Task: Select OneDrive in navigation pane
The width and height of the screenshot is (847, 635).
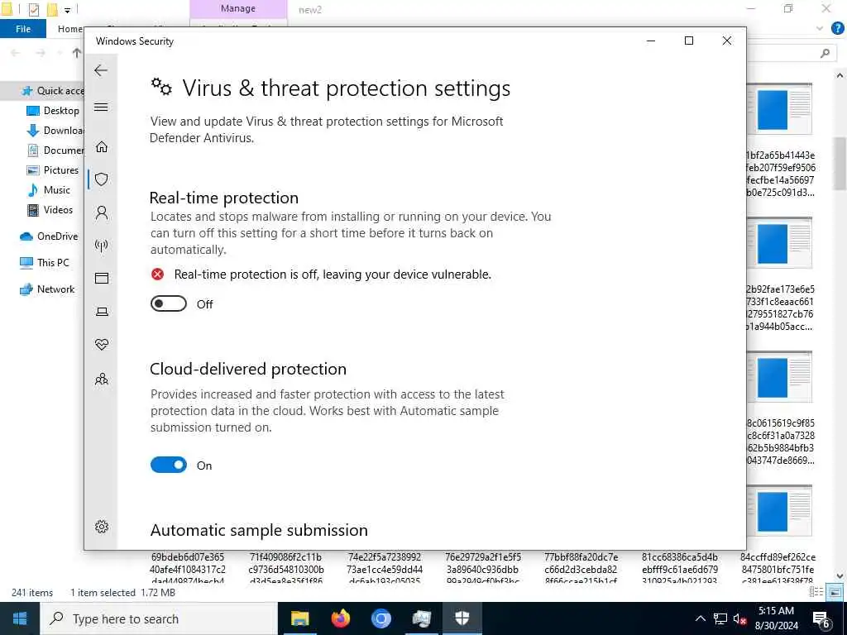Action: [x=49, y=236]
